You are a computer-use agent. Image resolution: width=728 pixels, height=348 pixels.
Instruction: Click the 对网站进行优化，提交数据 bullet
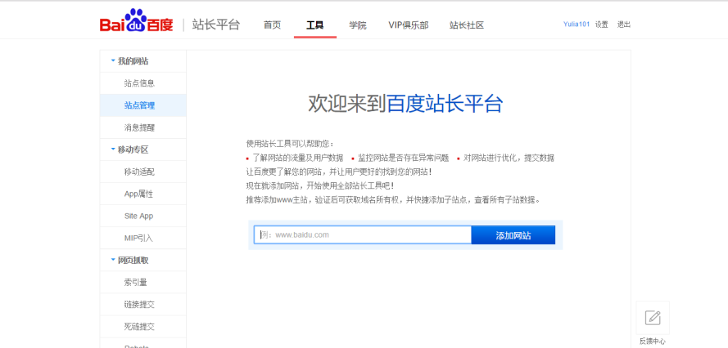pos(509,158)
